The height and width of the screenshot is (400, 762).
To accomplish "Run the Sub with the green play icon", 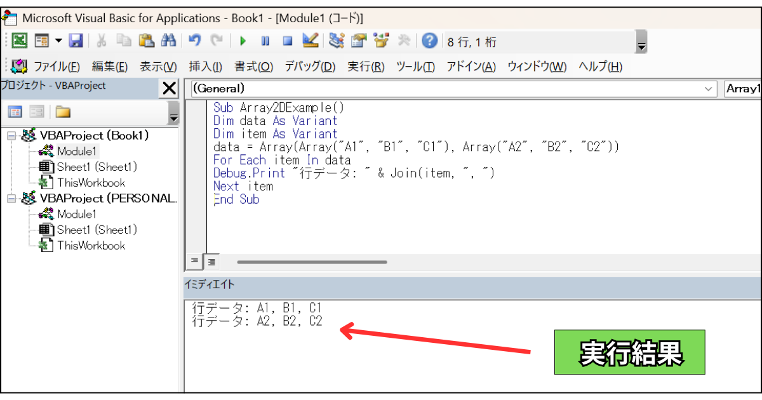I will pyautogui.click(x=243, y=41).
